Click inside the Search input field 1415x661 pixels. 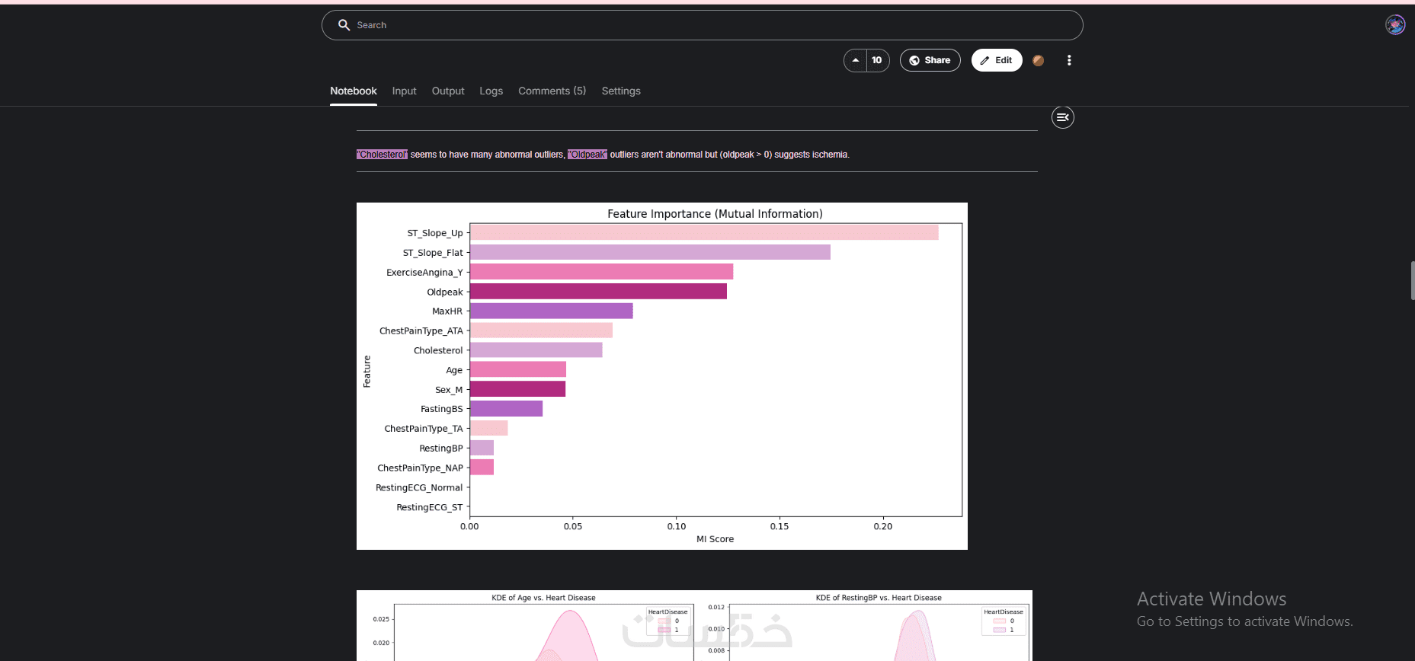point(702,25)
